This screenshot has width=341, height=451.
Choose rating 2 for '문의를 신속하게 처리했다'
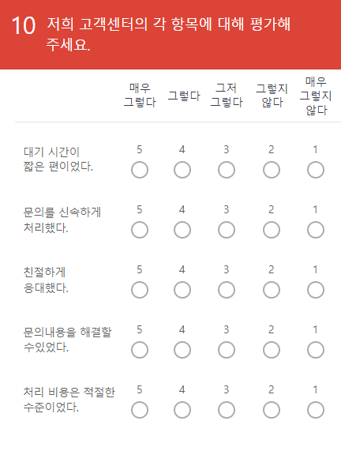pyautogui.click(x=272, y=230)
